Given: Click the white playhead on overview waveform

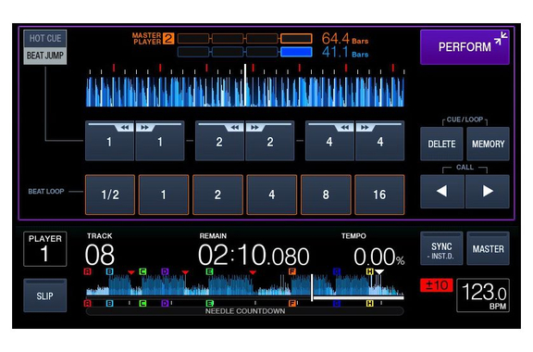Looking at the screenshot, I should tap(311, 287).
